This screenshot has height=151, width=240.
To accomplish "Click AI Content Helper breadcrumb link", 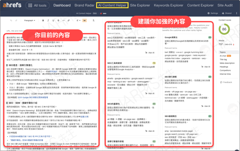I will [x=84, y=13].
